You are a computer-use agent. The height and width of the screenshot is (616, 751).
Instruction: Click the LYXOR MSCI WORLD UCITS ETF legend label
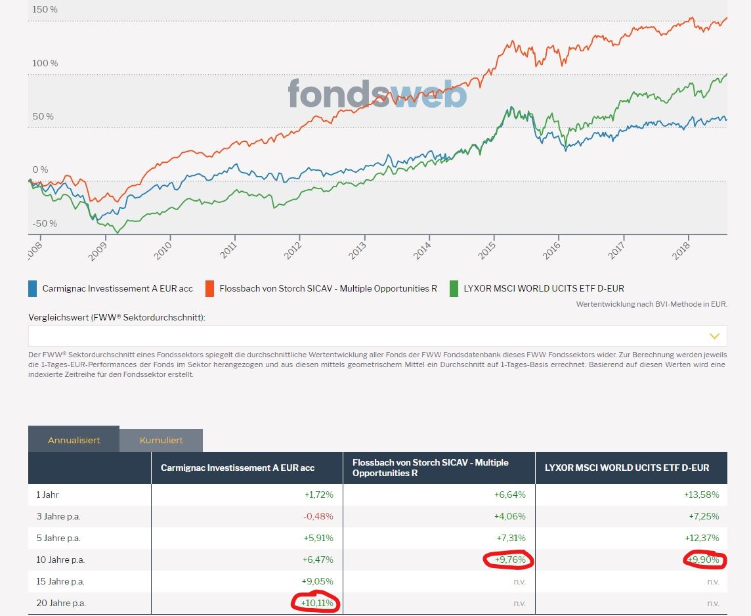coord(544,288)
